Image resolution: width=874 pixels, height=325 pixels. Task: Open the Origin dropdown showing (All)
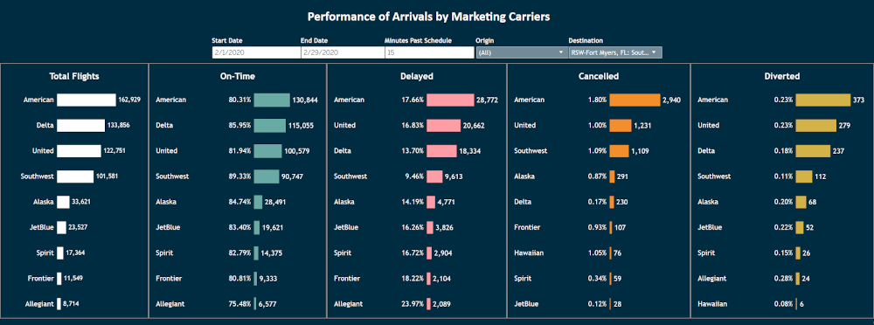[x=521, y=52]
